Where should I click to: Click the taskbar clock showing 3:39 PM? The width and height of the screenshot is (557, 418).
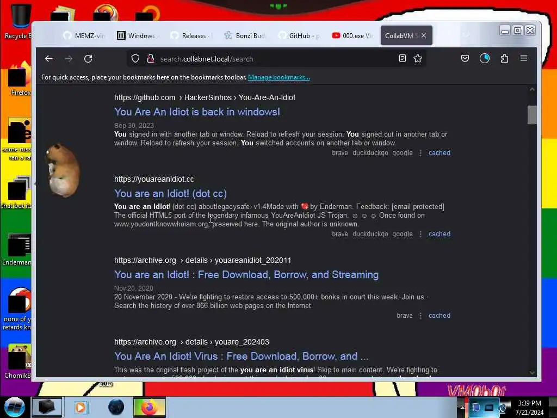tap(529, 407)
